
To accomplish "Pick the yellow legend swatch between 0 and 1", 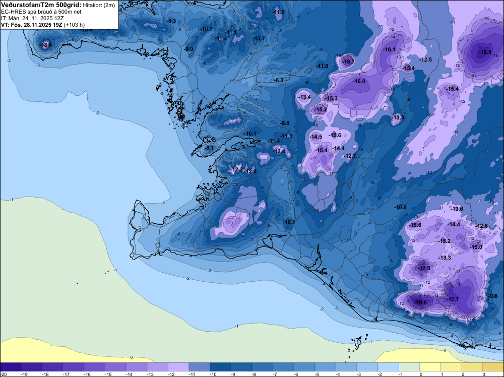I will point(430,367).
